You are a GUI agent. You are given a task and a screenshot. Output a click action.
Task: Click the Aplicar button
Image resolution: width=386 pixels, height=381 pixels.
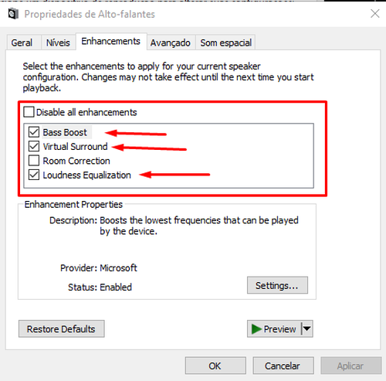[350, 366]
